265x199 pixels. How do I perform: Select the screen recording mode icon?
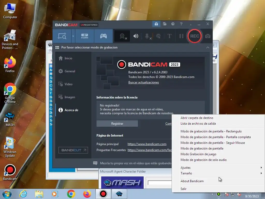click(x=62, y=36)
